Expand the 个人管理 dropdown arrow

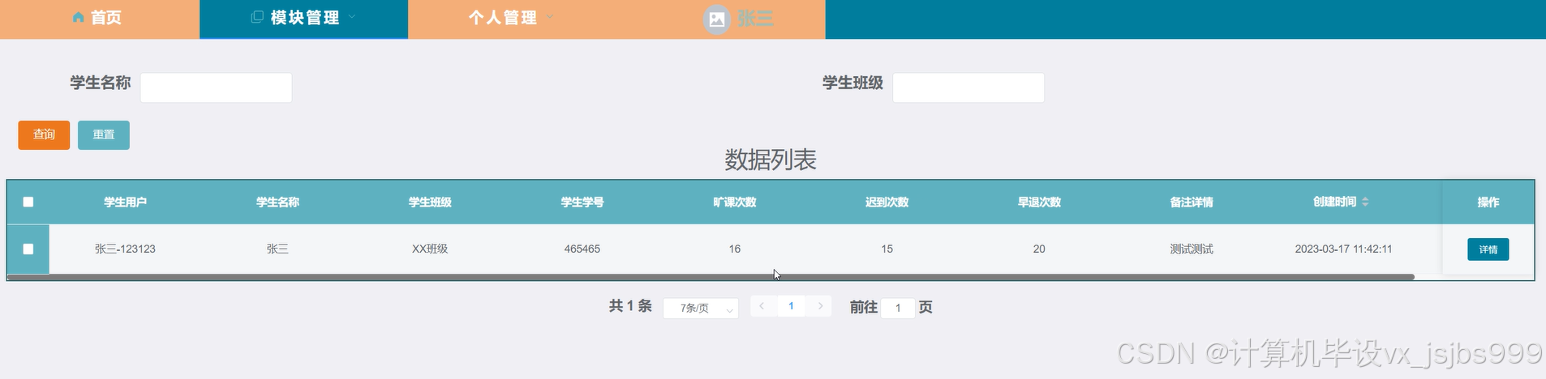550,17
